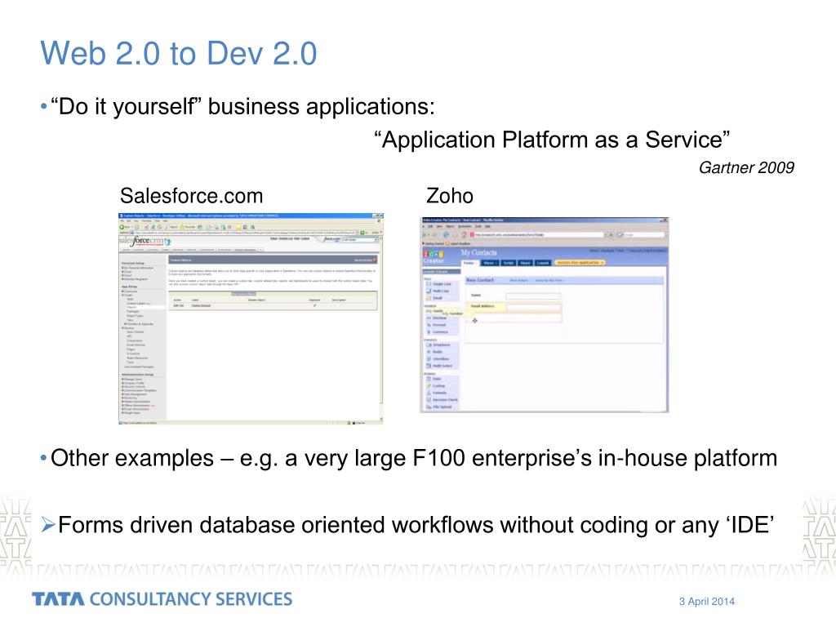Click the Name input field in Zoho form

point(533,296)
